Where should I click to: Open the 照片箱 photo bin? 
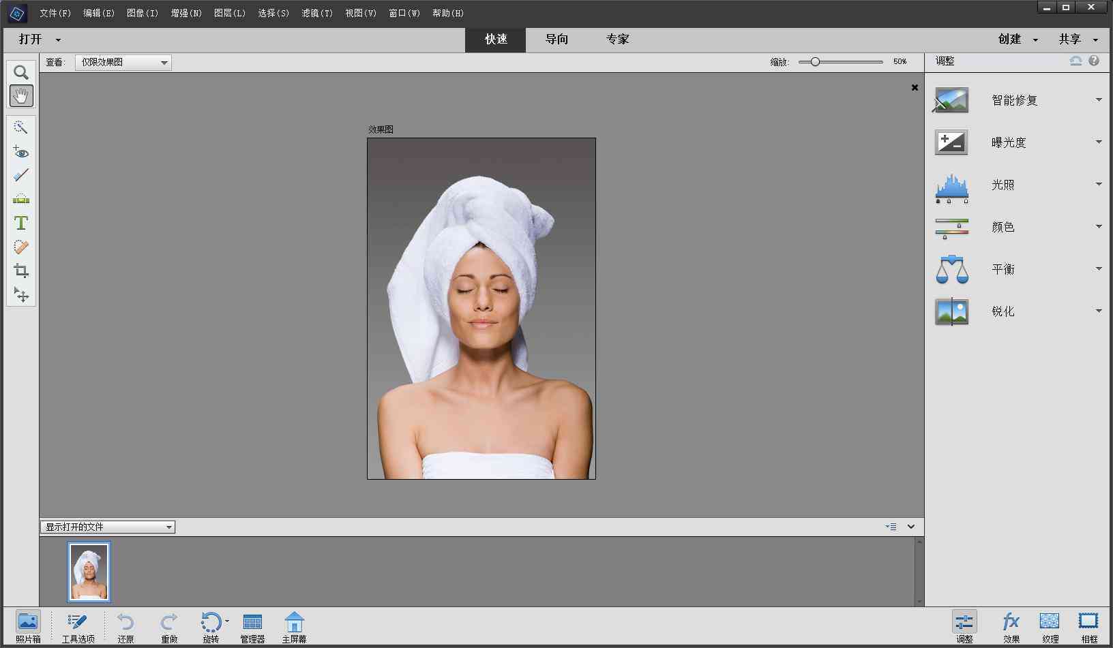28,627
